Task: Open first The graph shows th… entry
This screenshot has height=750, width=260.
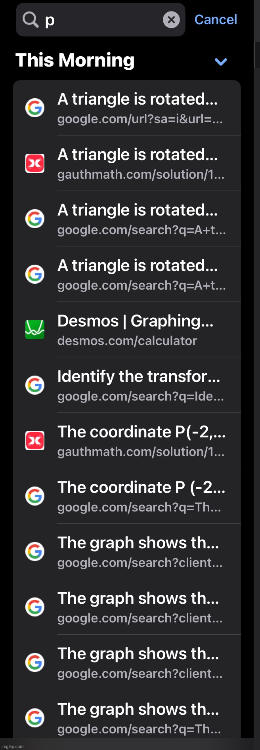Action: (x=127, y=552)
